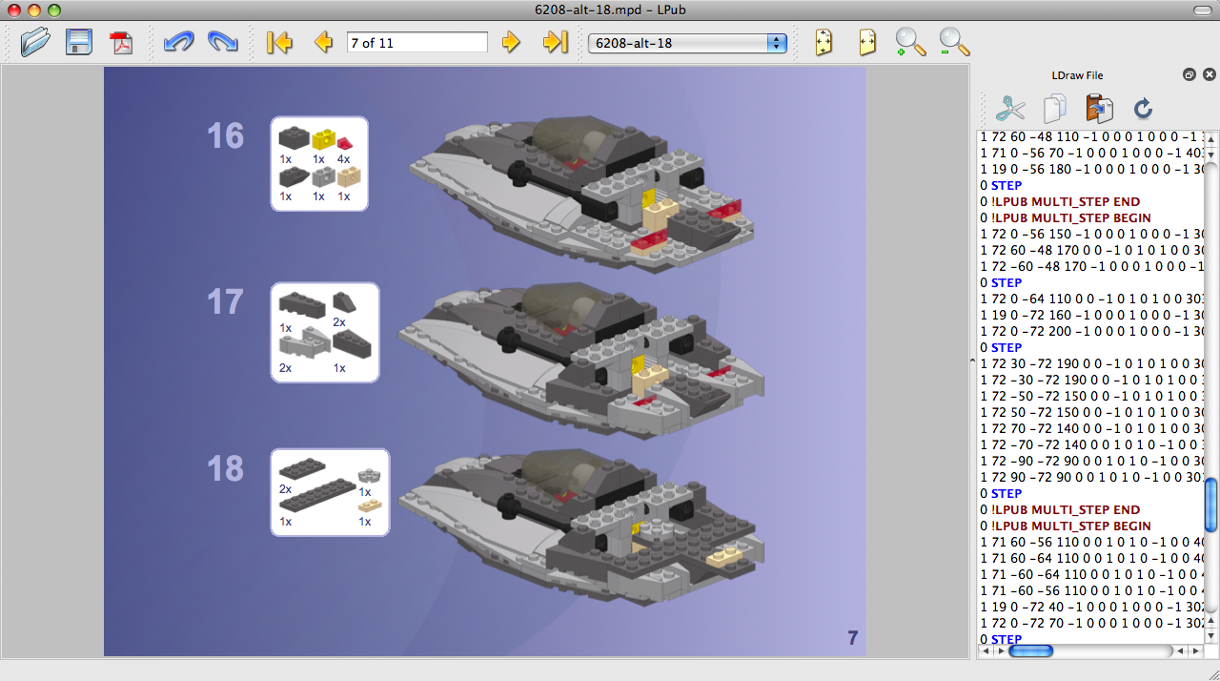Click the line '1 72 0 -72 200 -1 0 0 0 1...'
The height and width of the screenshot is (681, 1220).
click(x=1091, y=331)
